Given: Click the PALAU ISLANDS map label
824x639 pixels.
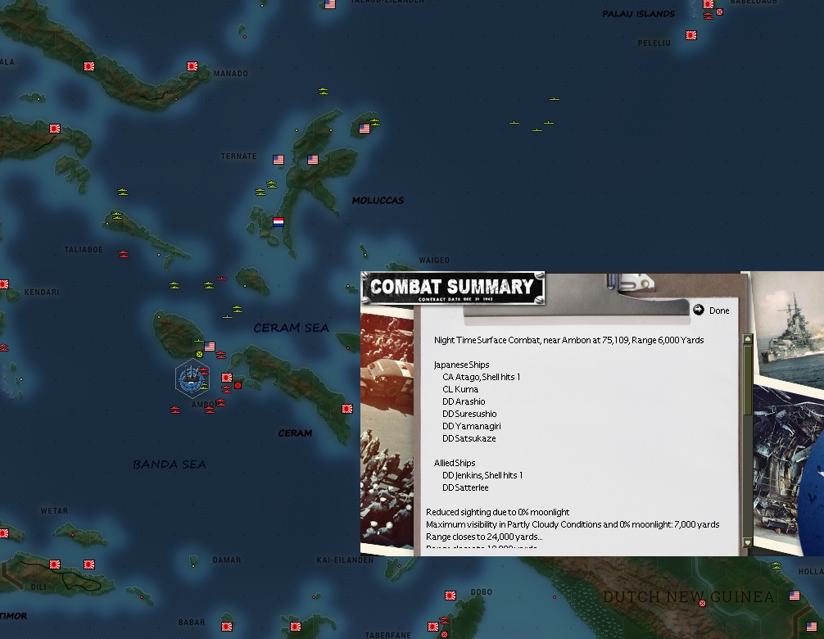Looking at the screenshot, I should click(639, 14).
